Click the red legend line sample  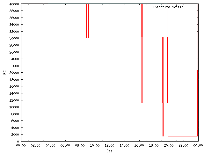tap(190, 7)
